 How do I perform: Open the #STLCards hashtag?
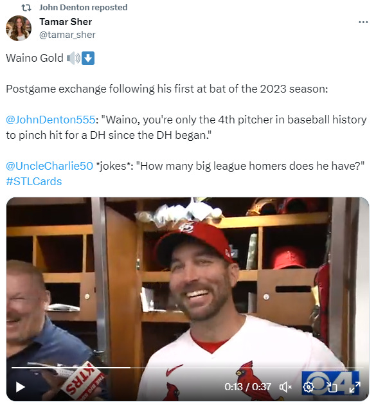pyautogui.click(x=34, y=181)
